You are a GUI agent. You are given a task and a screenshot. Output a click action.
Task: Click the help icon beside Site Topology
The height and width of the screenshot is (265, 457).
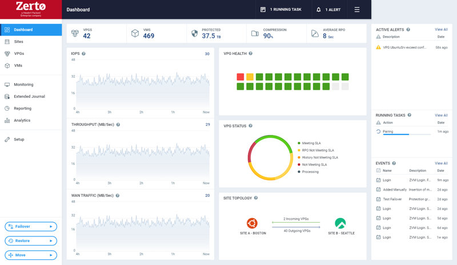point(256,198)
